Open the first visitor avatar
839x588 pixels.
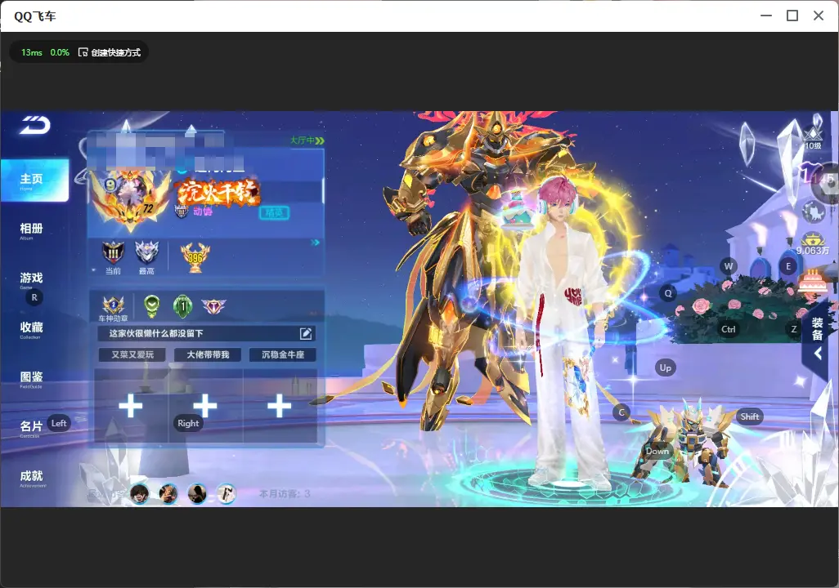click(140, 494)
